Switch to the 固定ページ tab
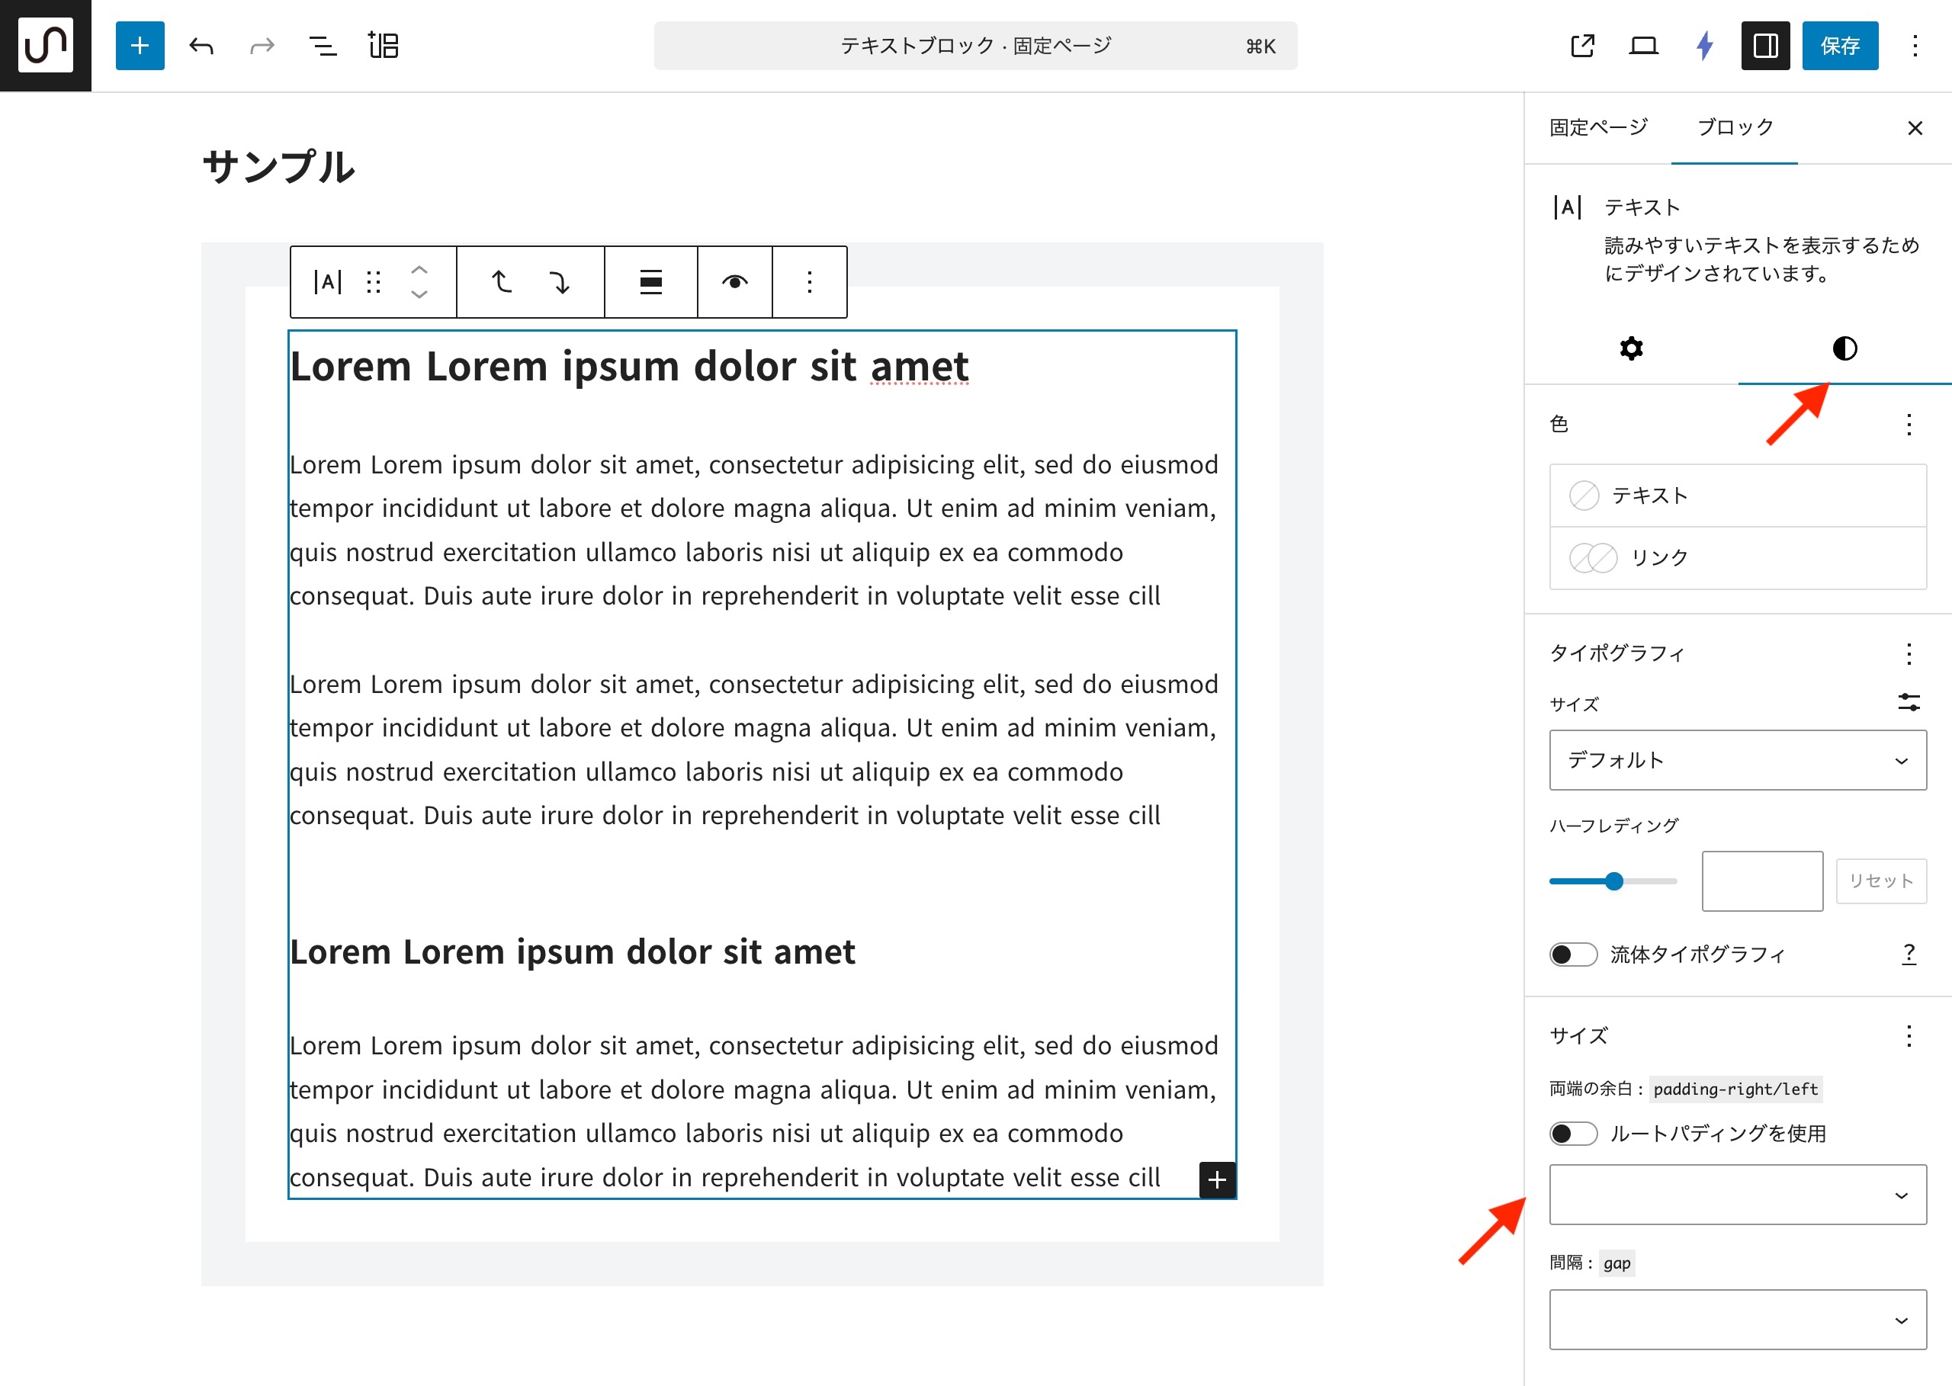 pos(1597,128)
